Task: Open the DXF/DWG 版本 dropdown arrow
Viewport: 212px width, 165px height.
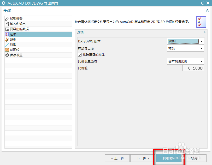Action: click(x=201, y=41)
